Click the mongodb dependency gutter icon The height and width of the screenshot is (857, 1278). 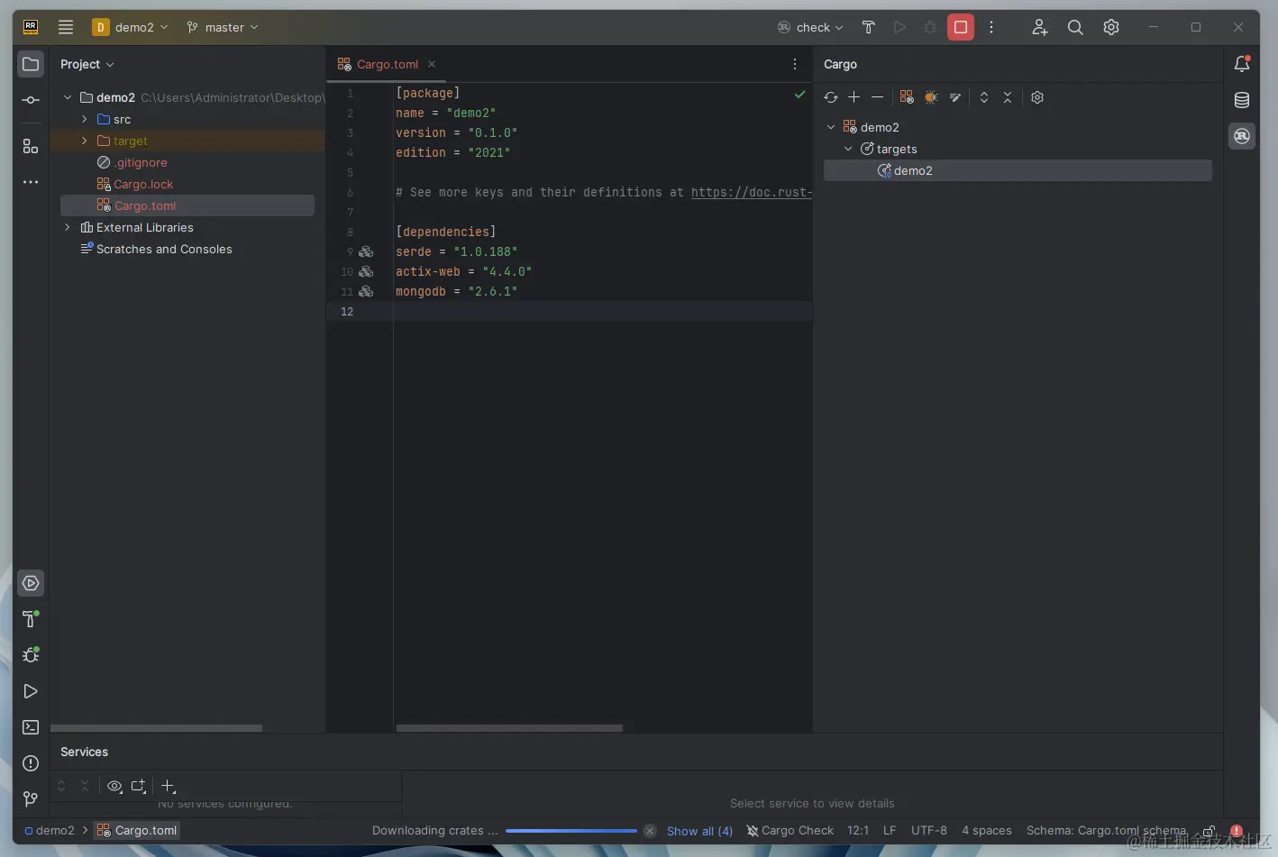pyautogui.click(x=366, y=291)
